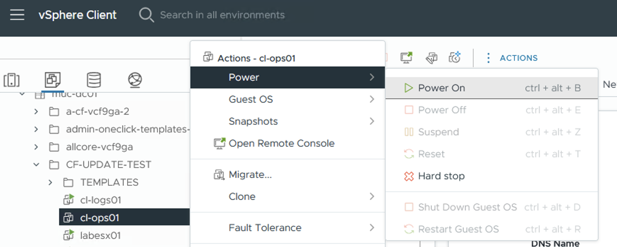
Task: Collapse the CF-UPDATE-TEST folder
Action: 36,165
